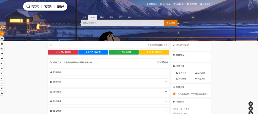Switch to the 百度 search tab

coord(102,18)
